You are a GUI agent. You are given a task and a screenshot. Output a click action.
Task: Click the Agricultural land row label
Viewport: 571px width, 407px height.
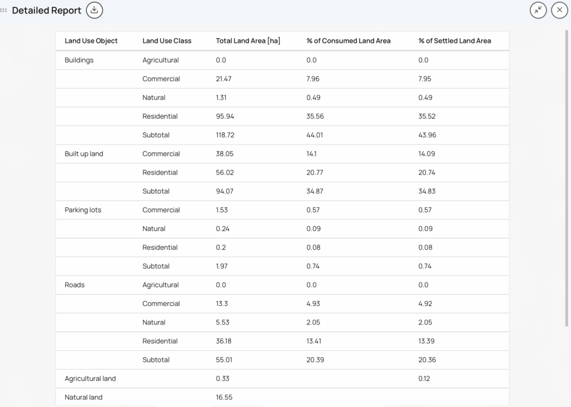coord(90,379)
